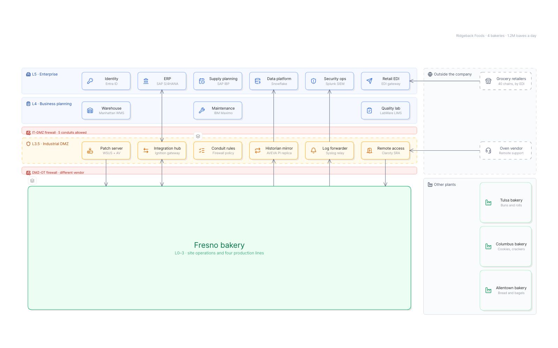
Task: Click the Cookies, crackers subtitle text
Action: tap(511, 249)
